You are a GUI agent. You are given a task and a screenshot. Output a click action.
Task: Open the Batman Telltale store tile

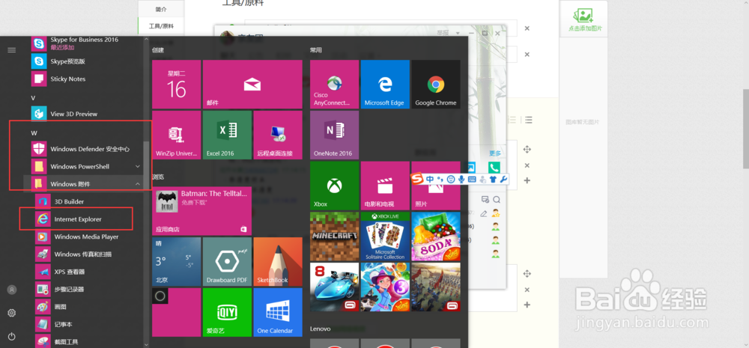click(201, 210)
